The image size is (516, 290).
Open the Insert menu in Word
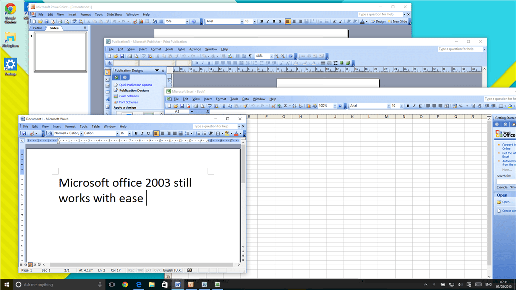[x=57, y=126]
